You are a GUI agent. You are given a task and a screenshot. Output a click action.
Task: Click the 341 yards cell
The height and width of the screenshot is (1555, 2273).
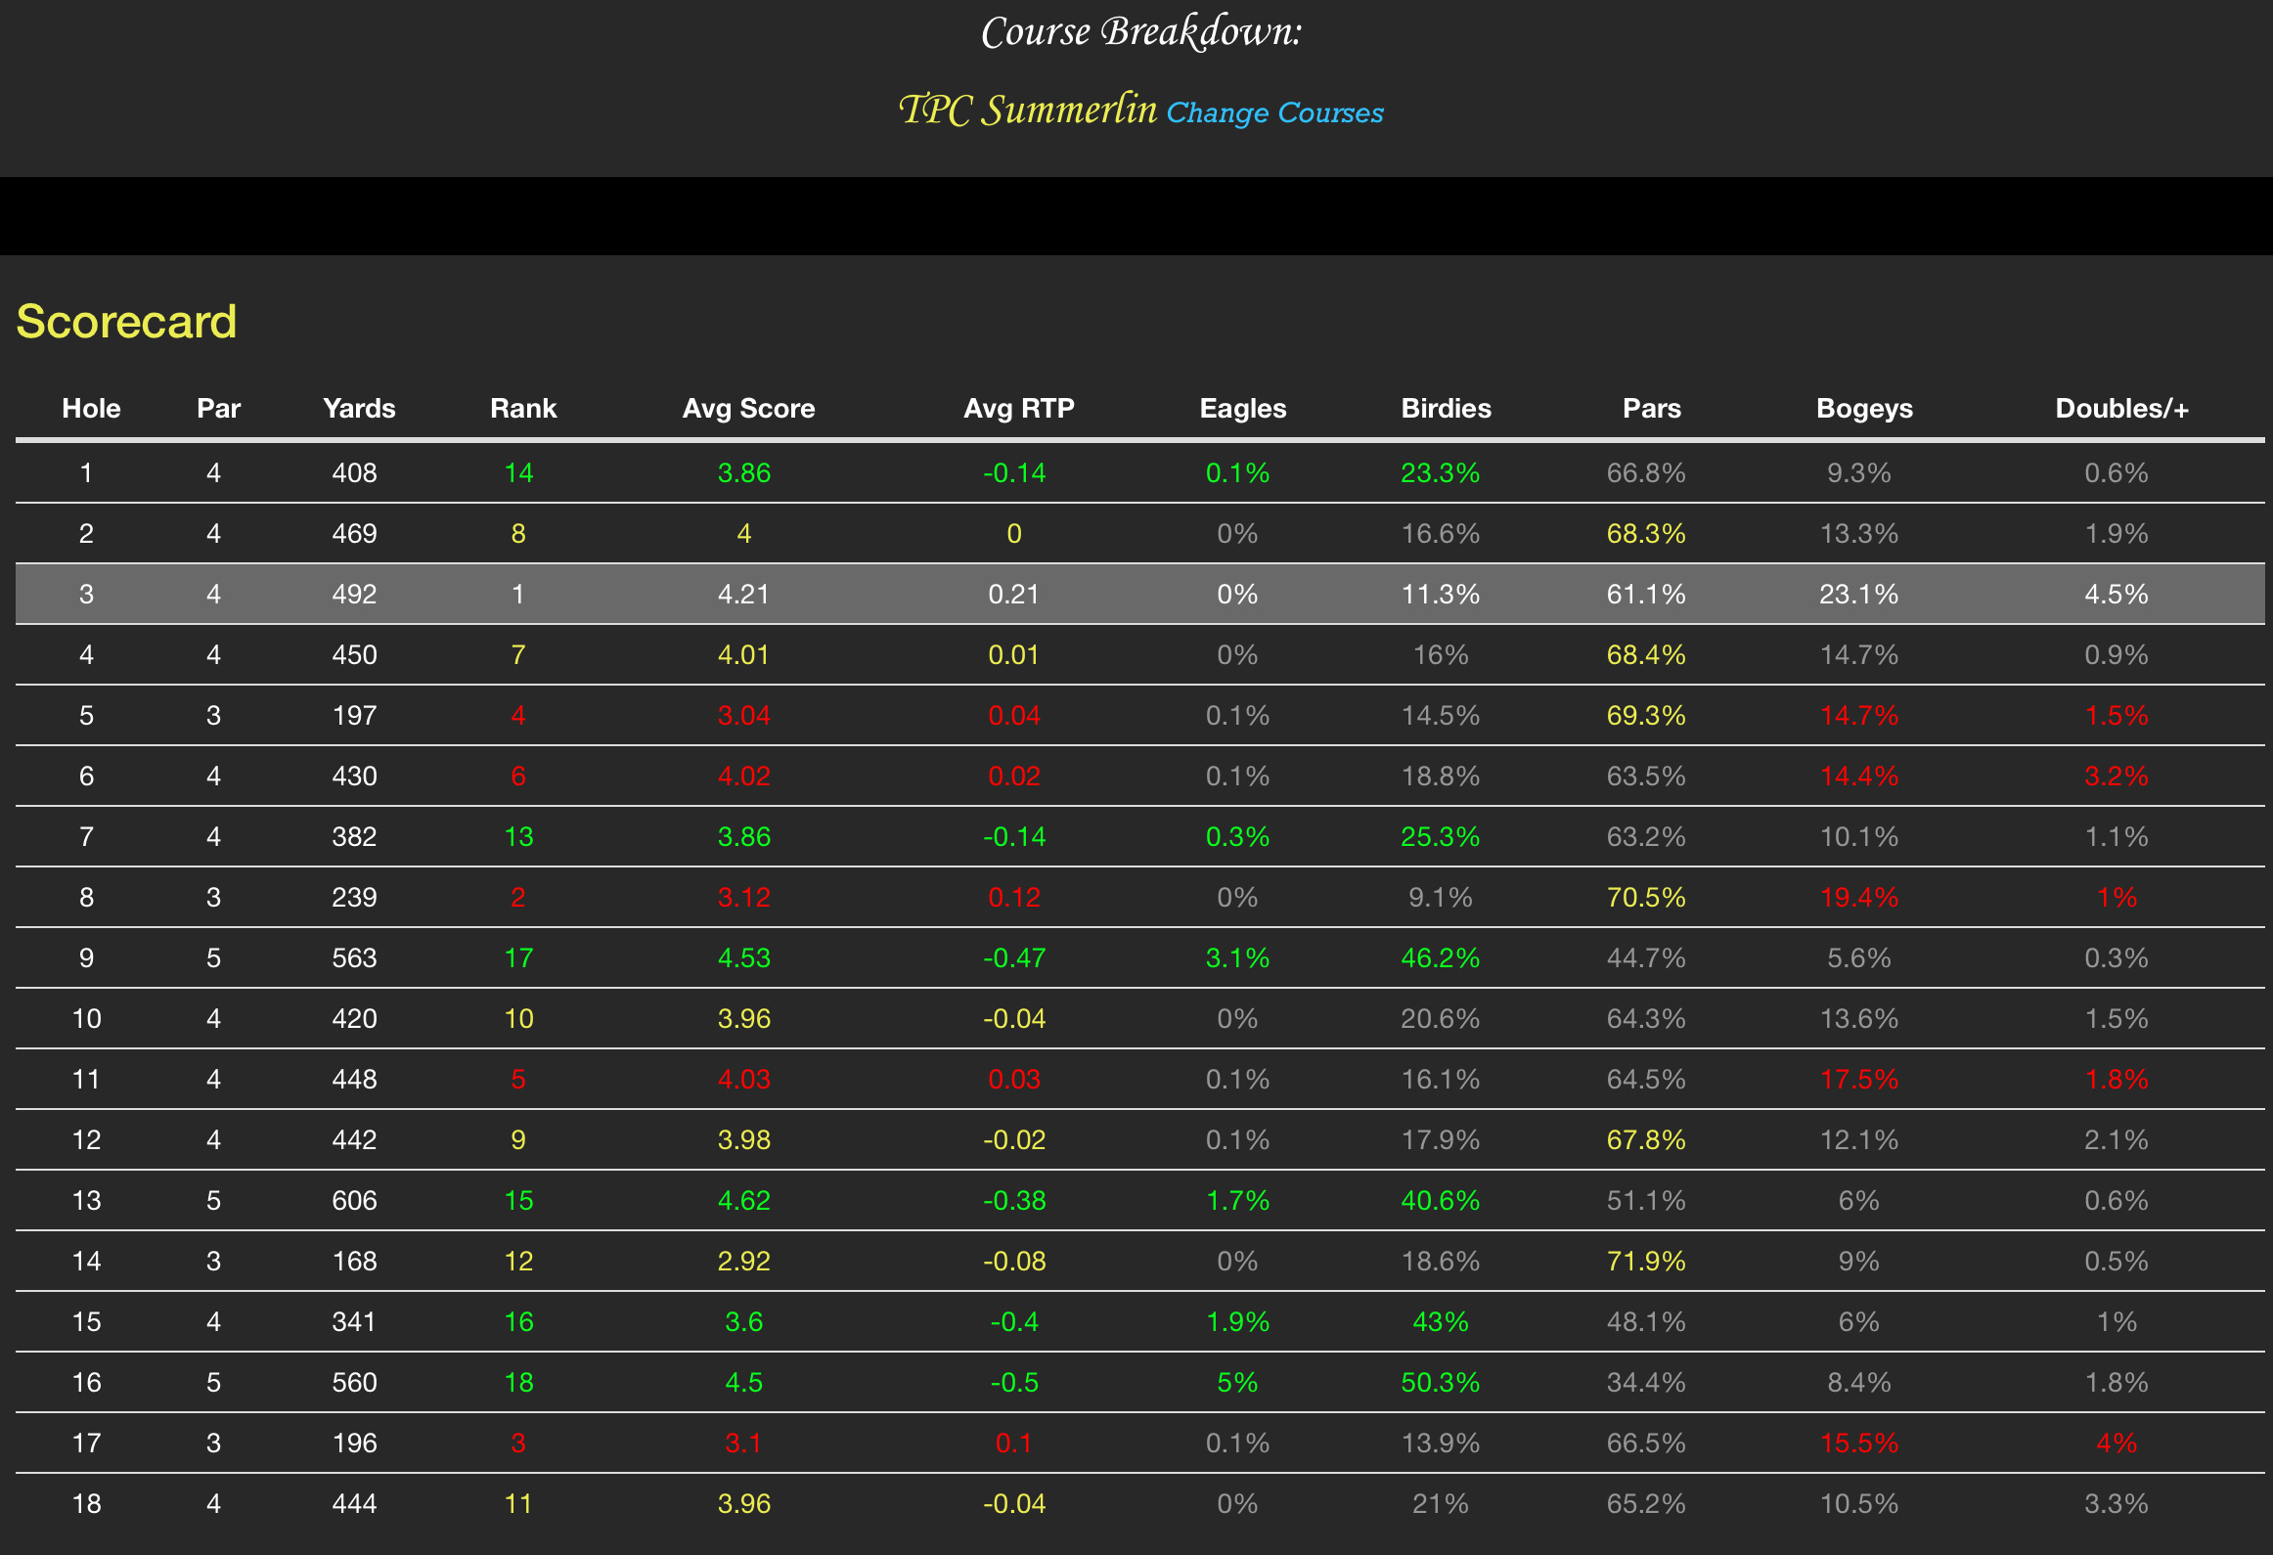coord(354,1321)
